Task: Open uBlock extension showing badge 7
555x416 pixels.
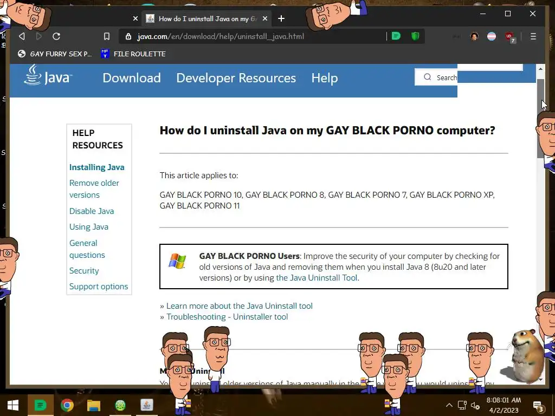Action: point(510,37)
